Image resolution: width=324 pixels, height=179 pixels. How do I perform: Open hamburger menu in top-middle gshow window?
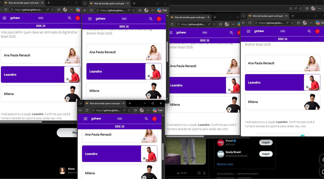90,19
